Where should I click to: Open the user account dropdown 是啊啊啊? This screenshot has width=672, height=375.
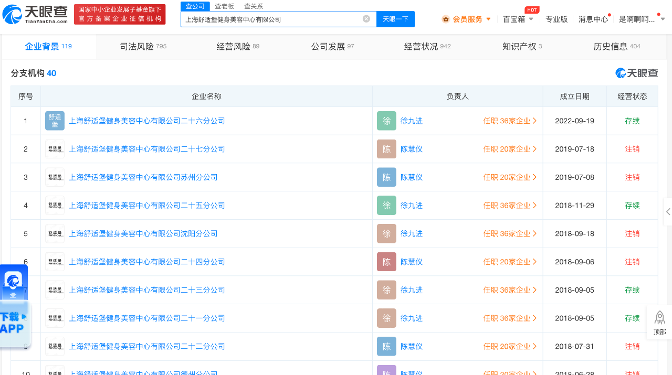click(642, 19)
